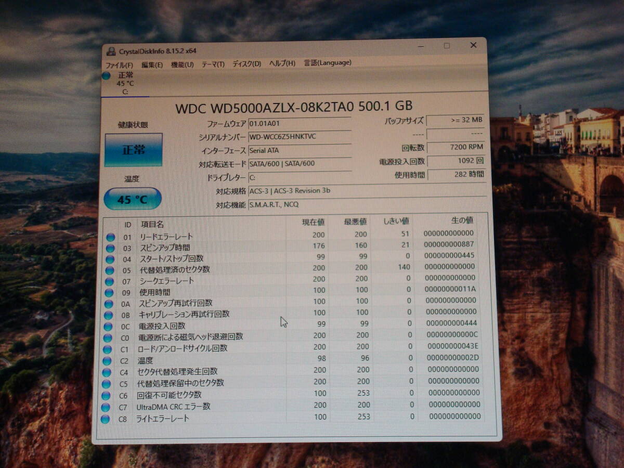Click status orb for ライトエラーレート row
Image resolution: width=624 pixels, height=468 pixels.
[x=106, y=419]
